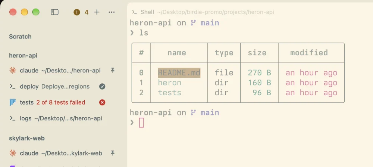The image size is (373, 167).
Task: Click the deploy terminal prompt icon
Action: 13,86
